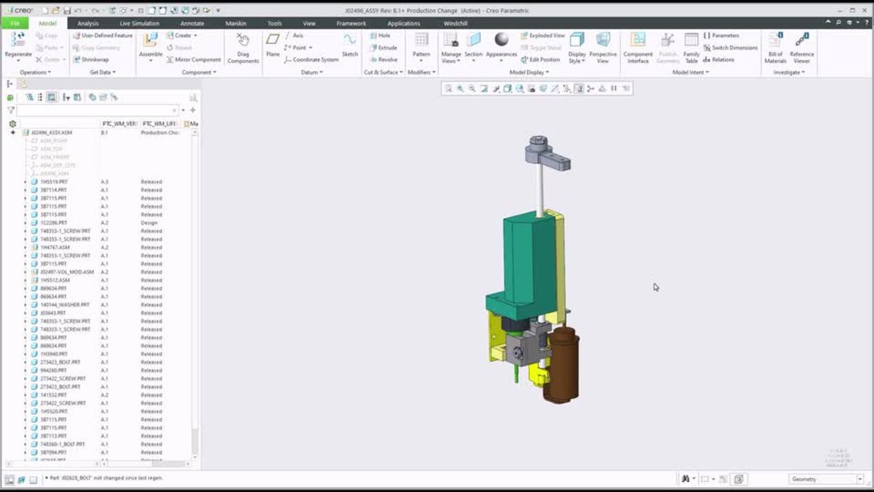The height and width of the screenshot is (492, 874).
Task: Switch to the Analysis ribbon tab
Action: tap(88, 23)
